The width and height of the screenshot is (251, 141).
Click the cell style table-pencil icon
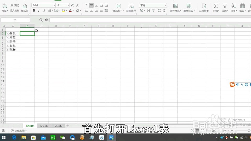pos(56,10)
